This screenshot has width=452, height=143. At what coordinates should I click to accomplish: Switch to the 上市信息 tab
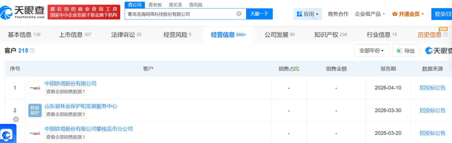click(x=75, y=35)
